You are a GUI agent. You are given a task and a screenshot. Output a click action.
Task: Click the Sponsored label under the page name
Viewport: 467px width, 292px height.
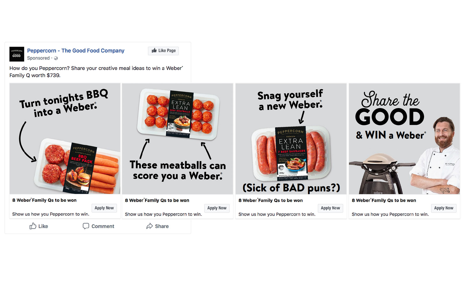pos(38,58)
